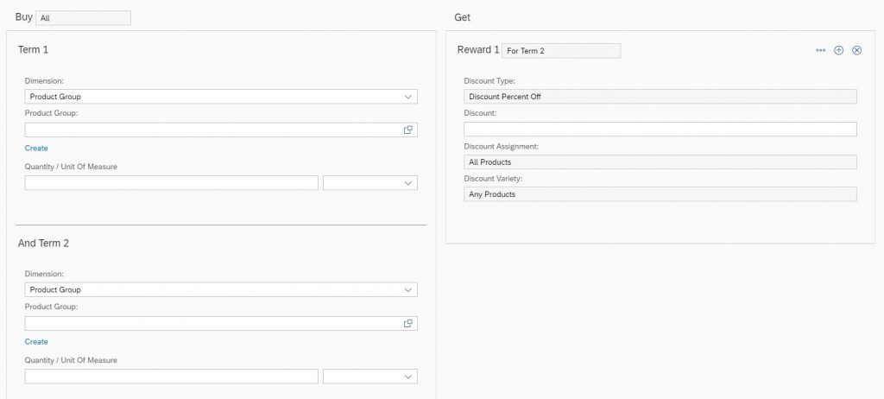Screen dimensions: 884x399
Task: Open value help for Term 2 Product Group
Action: point(408,323)
